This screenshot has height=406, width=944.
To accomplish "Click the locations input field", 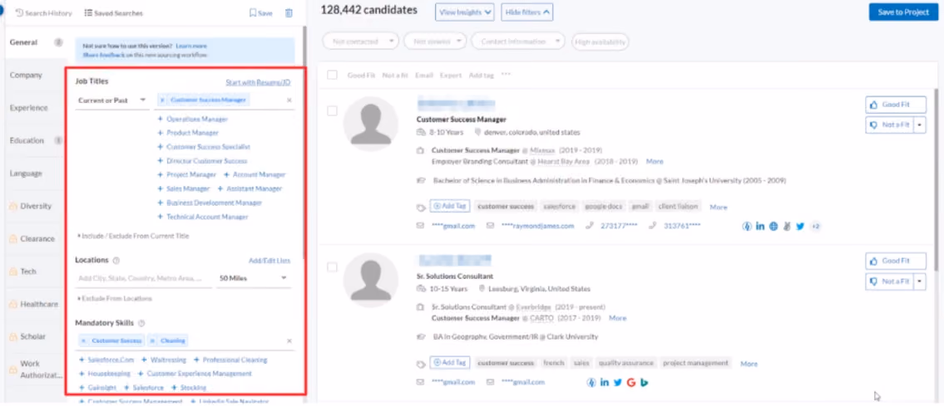I will coord(144,279).
